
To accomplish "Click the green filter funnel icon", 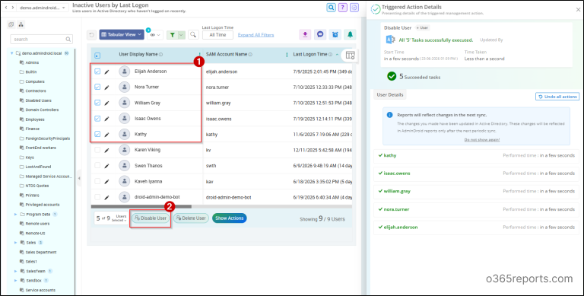I will [x=172, y=35].
